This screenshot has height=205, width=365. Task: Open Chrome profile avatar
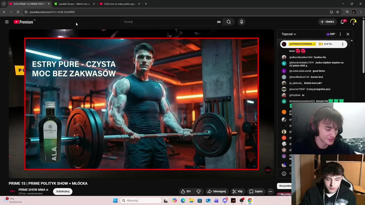pyautogui.click(x=354, y=12)
